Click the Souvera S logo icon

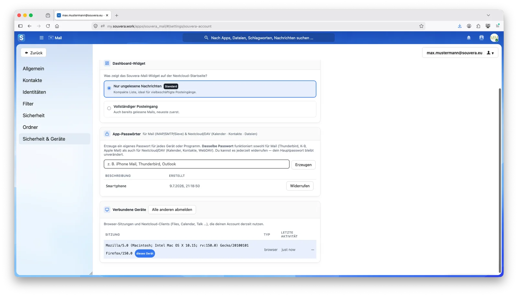[21, 38]
